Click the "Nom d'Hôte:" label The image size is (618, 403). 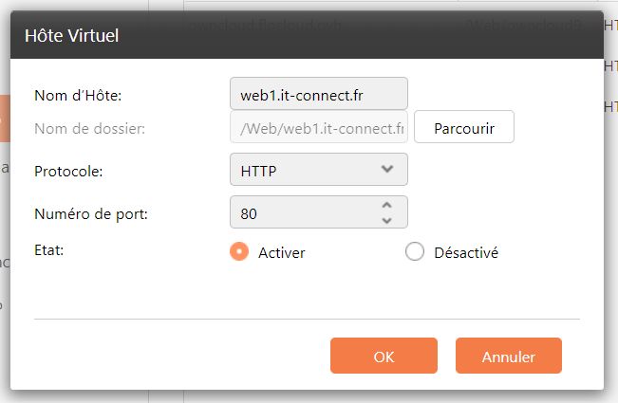click(79, 96)
